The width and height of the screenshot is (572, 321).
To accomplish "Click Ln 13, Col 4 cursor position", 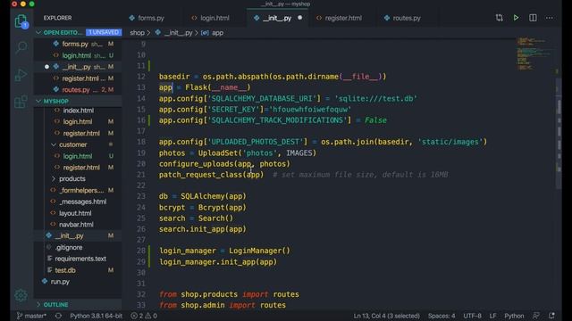I will [386, 316].
